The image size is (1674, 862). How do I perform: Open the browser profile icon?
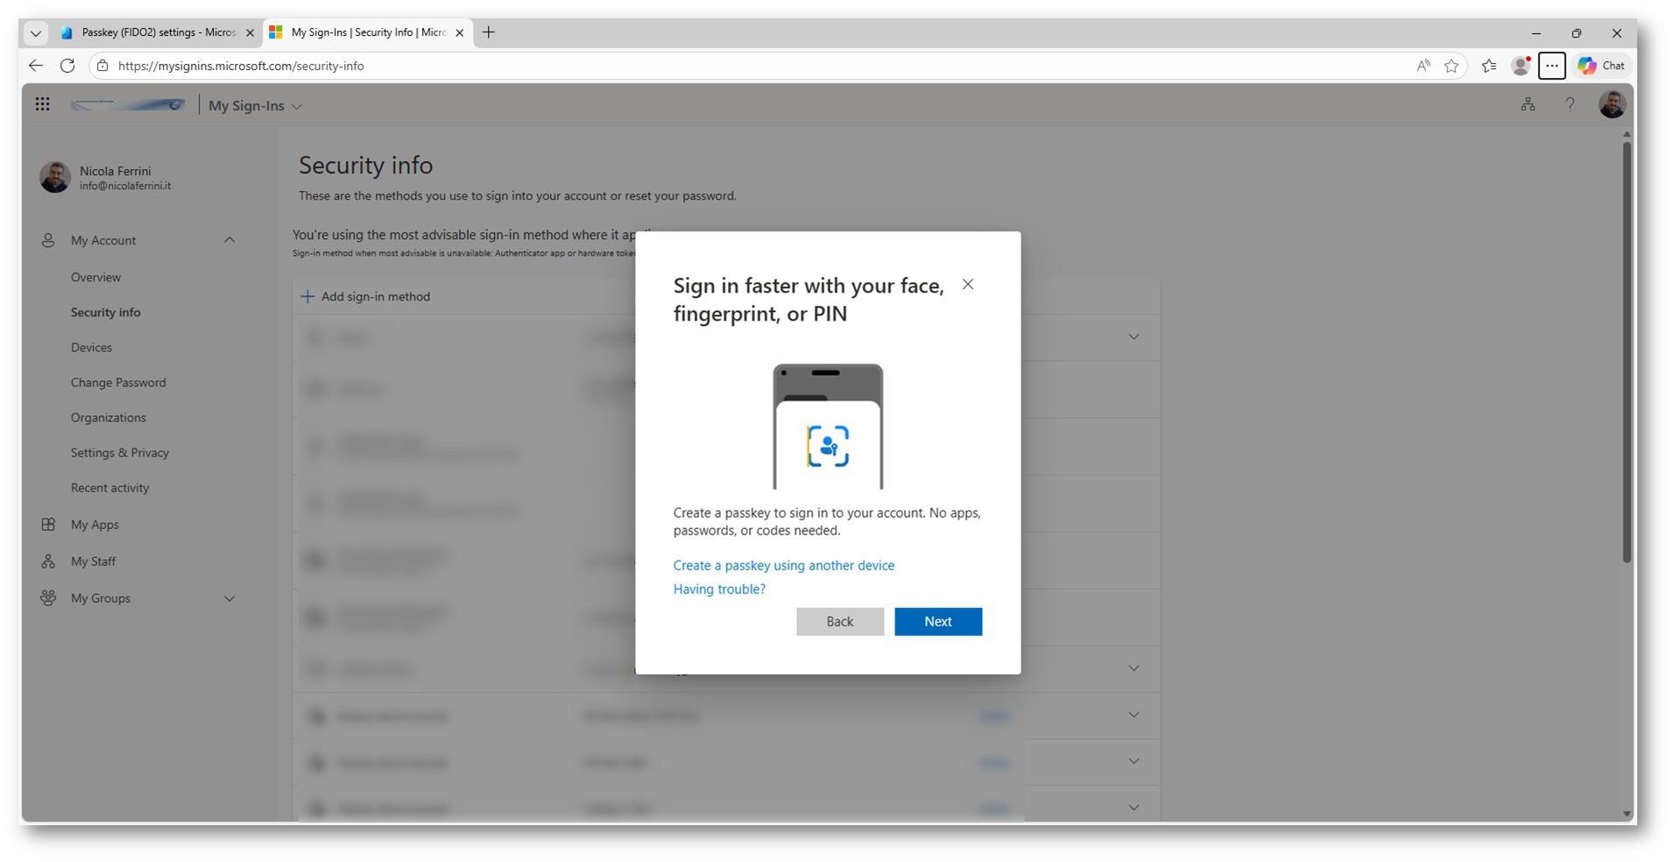(1522, 66)
